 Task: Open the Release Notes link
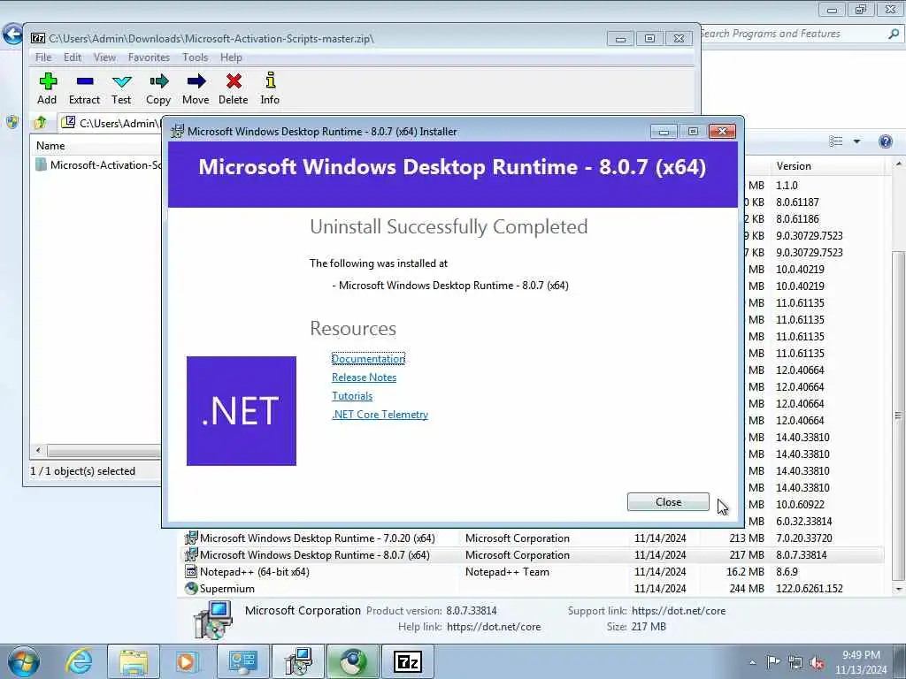[x=364, y=377]
